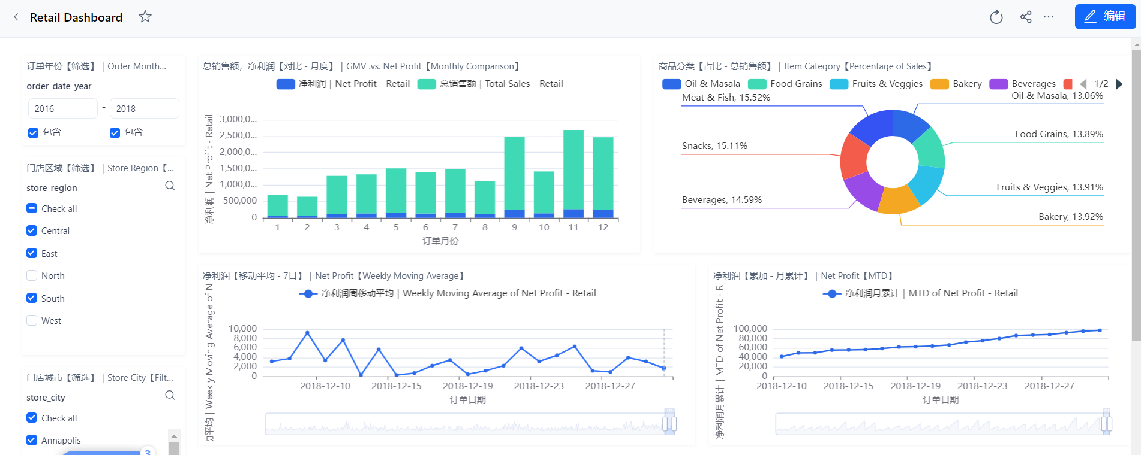This screenshot has height=455, width=1141.
Task: Click the Store City filter title
Action: [100, 378]
